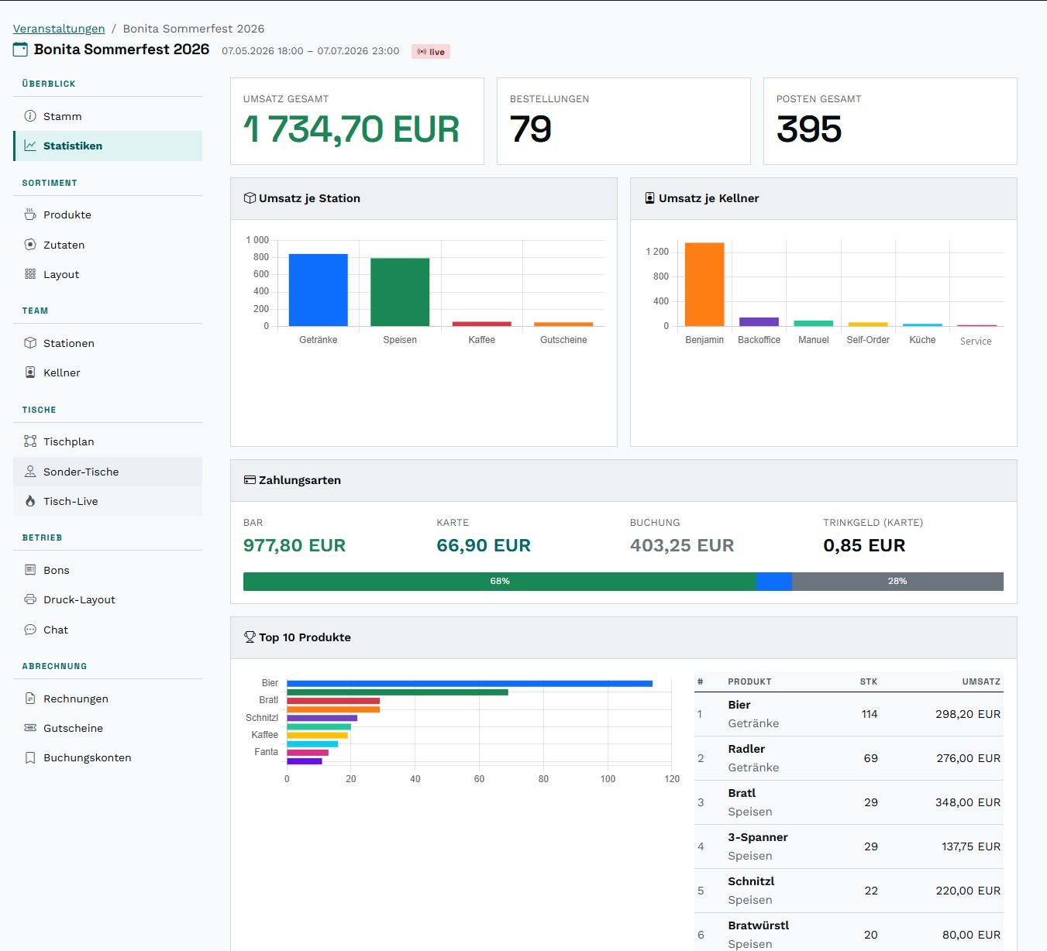Open the Chat page

click(108, 630)
